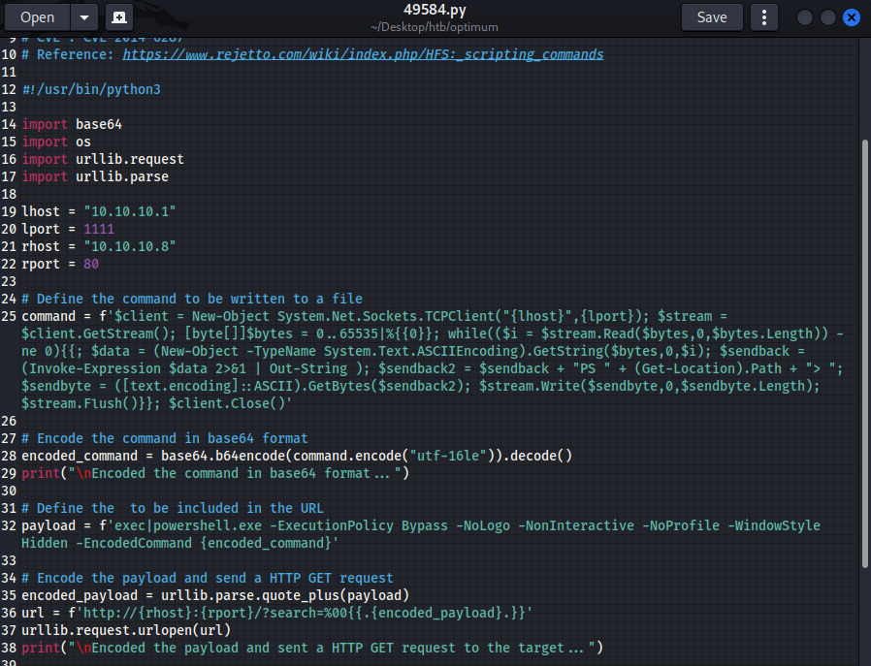The image size is (871, 666).
Task: Click line number 26 in the gutter
Action: click(x=9, y=422)
